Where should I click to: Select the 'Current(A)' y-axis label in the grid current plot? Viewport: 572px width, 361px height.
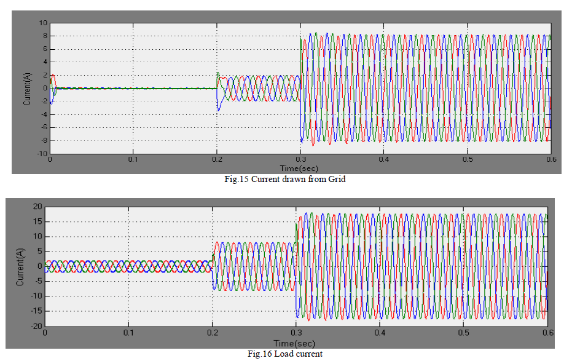tap(27, 89)
